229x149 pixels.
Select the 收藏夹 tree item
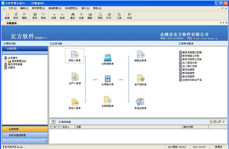click(x=9, y=68)
